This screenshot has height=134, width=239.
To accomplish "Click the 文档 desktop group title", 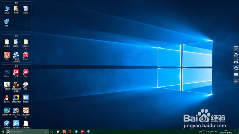I will tap(16, 36).
